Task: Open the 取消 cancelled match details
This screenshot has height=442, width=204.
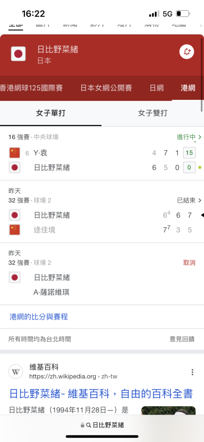Action: click(189, 263)
